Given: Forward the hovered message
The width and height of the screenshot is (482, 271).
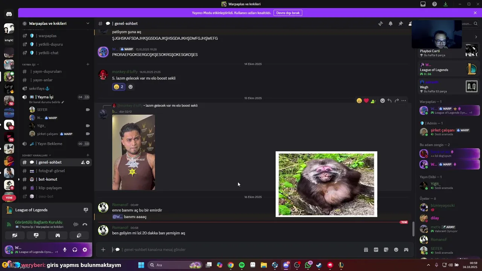Looking at the screenshot, I should [397, 101].
